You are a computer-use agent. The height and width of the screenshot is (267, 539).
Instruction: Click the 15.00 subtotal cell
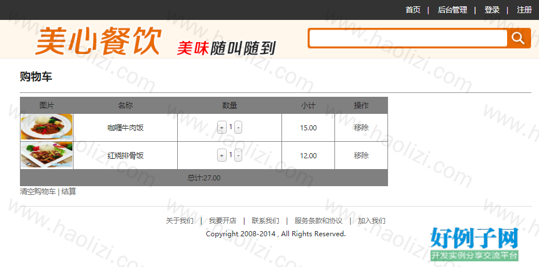(x=308, y=128)
